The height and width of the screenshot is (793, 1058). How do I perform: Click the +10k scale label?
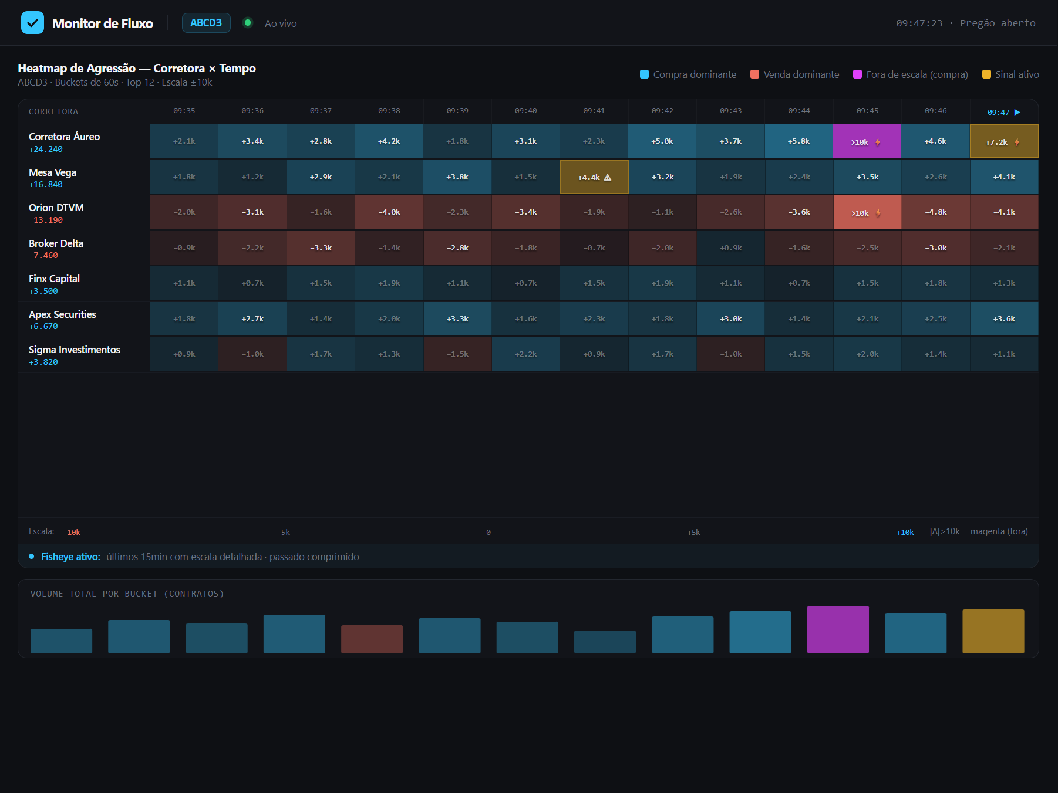click(905, 532)
